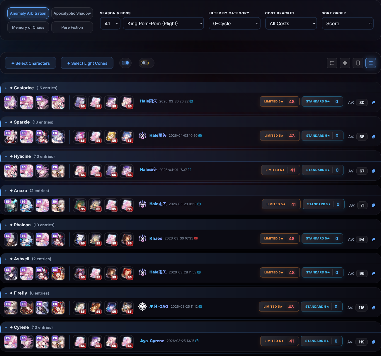This screenshot has width=381, height=356.
Task: Open the Khaos player link
Action: pyautogui.click(x=156, y=238)
